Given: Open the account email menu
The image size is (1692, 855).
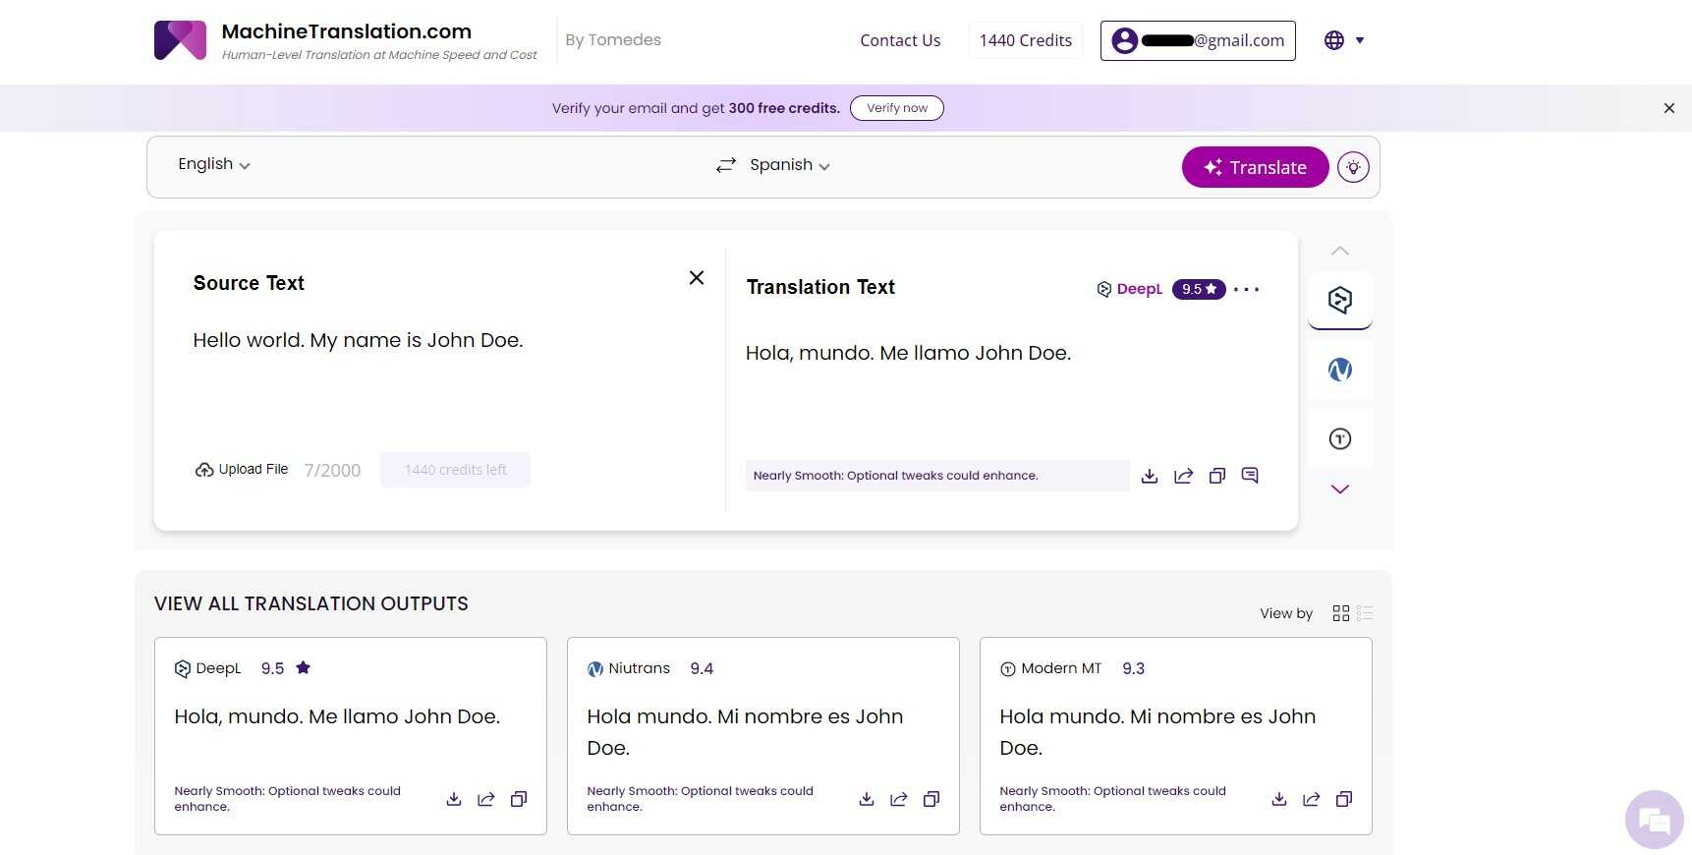Looking at the screenshot, I should (x=1198, y=40).
